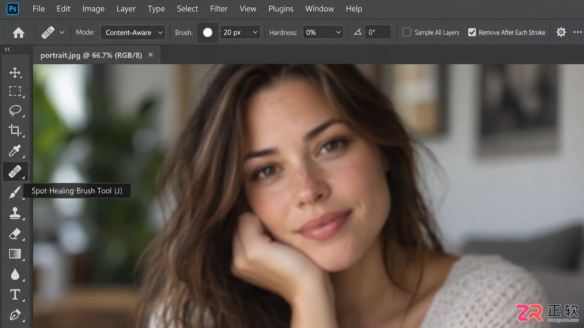
Task: Open the Hardness 0% dropdown
Action: 323,32
